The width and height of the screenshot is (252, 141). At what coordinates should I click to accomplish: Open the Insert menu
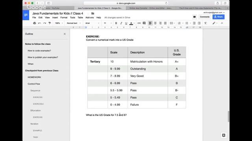point(55,18)
